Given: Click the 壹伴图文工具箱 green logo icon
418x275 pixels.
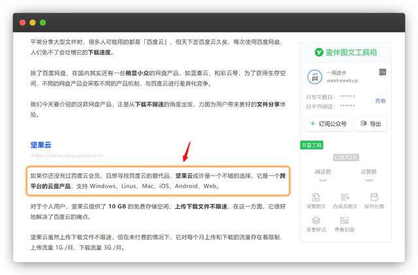Looking at the screenshot, I should (319, 52).
